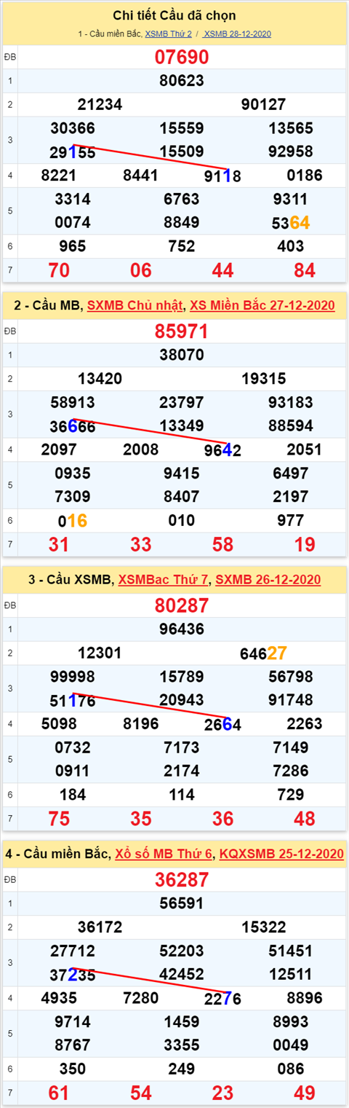Click number 51176 with blue digit
The width and height of the screenshot is (349, 1108).
(x=73, y=701)
